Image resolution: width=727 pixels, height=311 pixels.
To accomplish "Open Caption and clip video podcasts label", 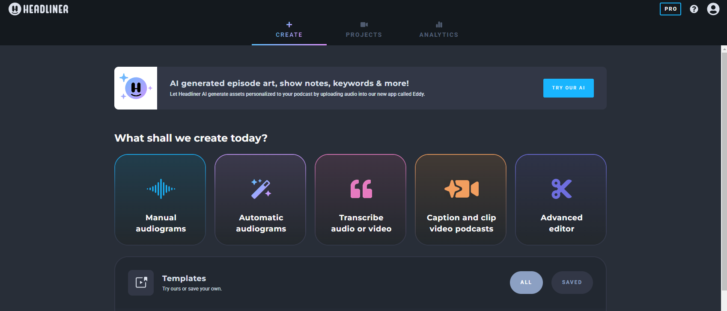I will [462, 223].
